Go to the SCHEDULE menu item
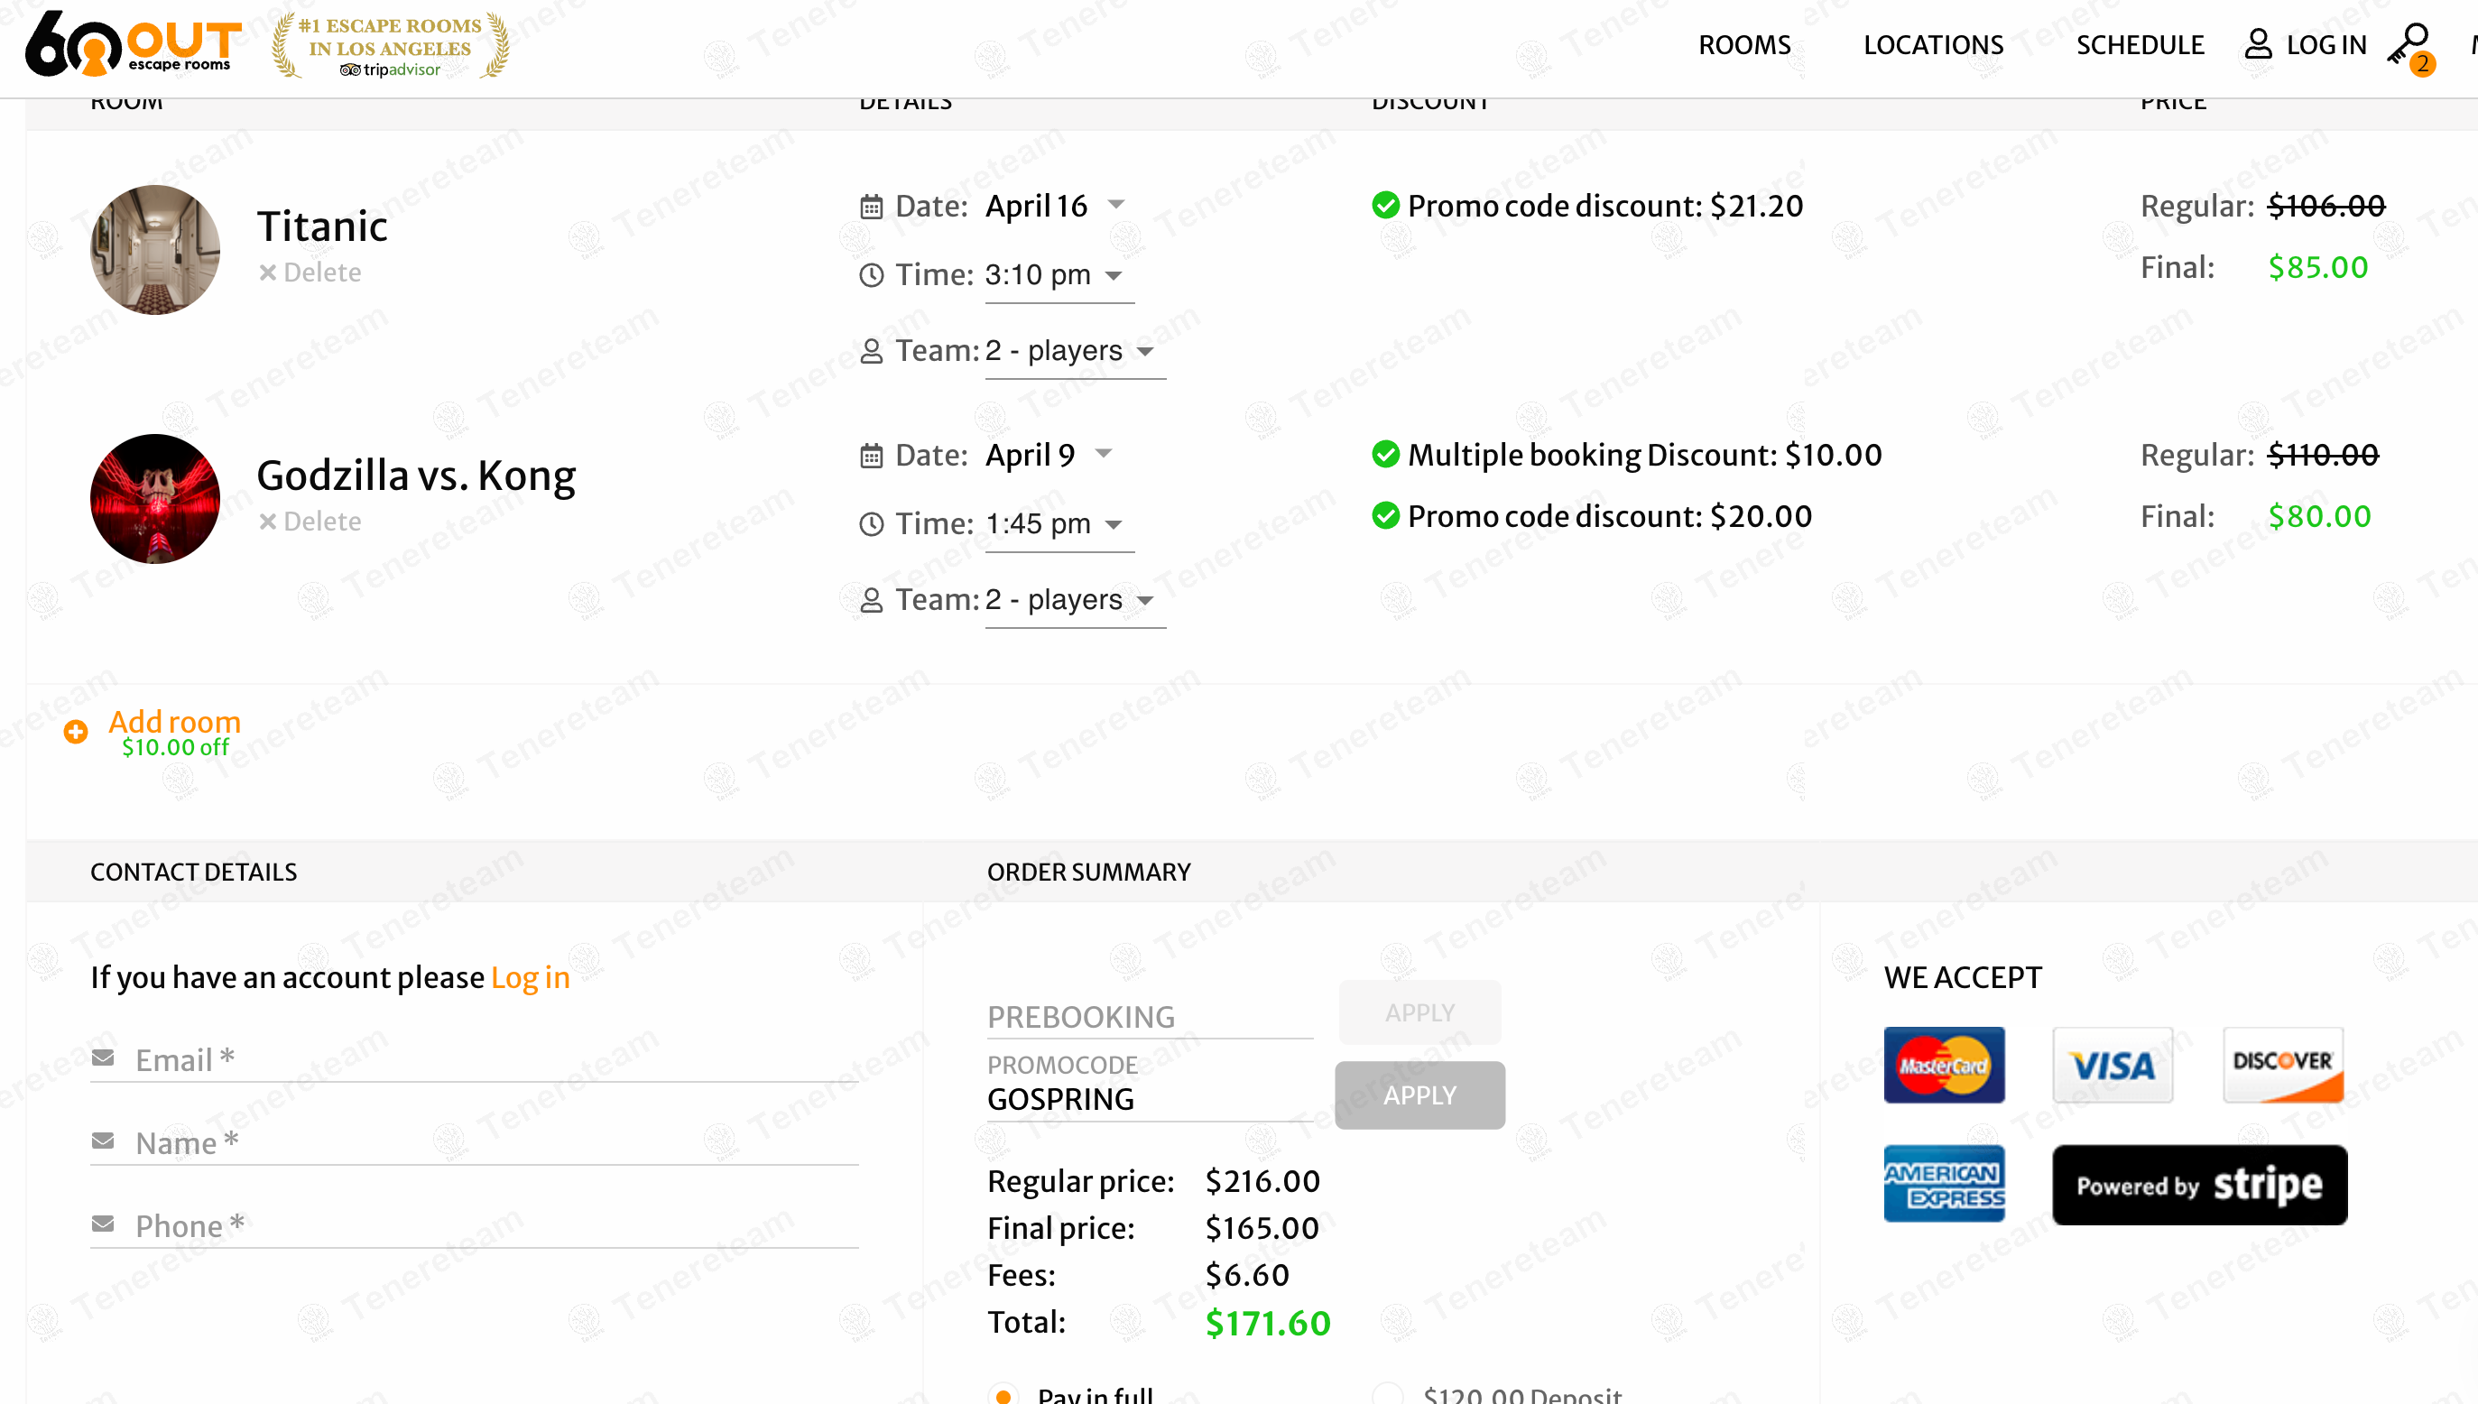Viewport: 2478px width, 1404px height. (2140, 44)
